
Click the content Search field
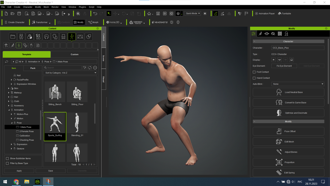62,68
